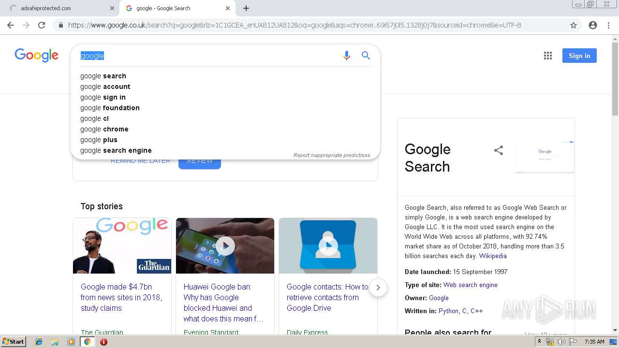Open Chrome's three-dot menu
This screenshot has height=348, width=619.
(x=608, y=25)
